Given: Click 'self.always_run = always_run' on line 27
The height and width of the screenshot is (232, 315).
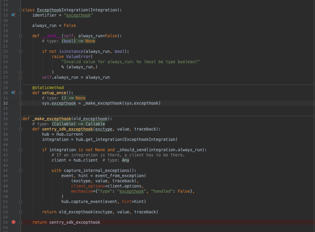Looking at the screenshot, I should click(x=76, y=77).
